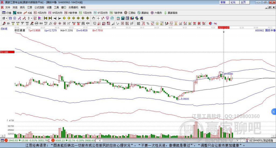
Task: Open the 六角形 hexagon tool
Action: [156, 13]
